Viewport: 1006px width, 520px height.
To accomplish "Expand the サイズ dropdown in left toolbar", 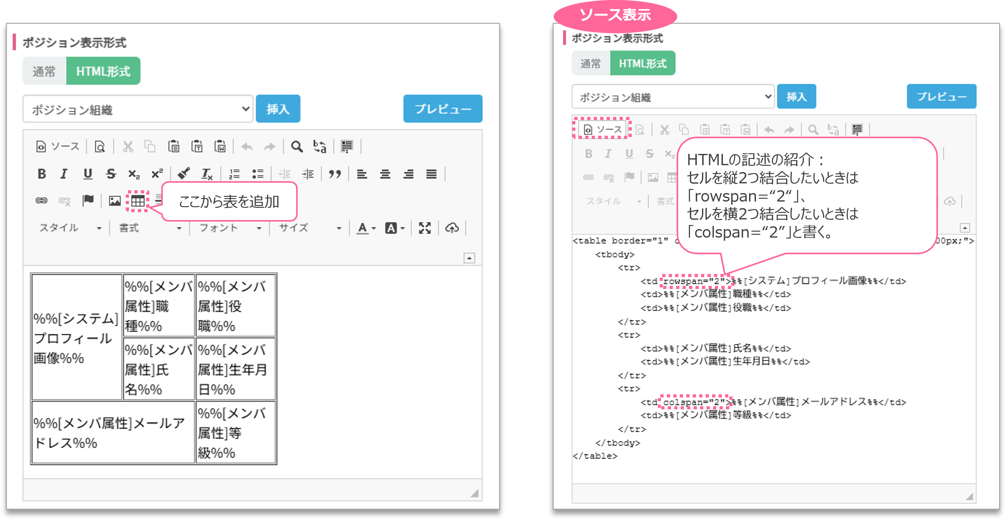I will tap(310, 228).
